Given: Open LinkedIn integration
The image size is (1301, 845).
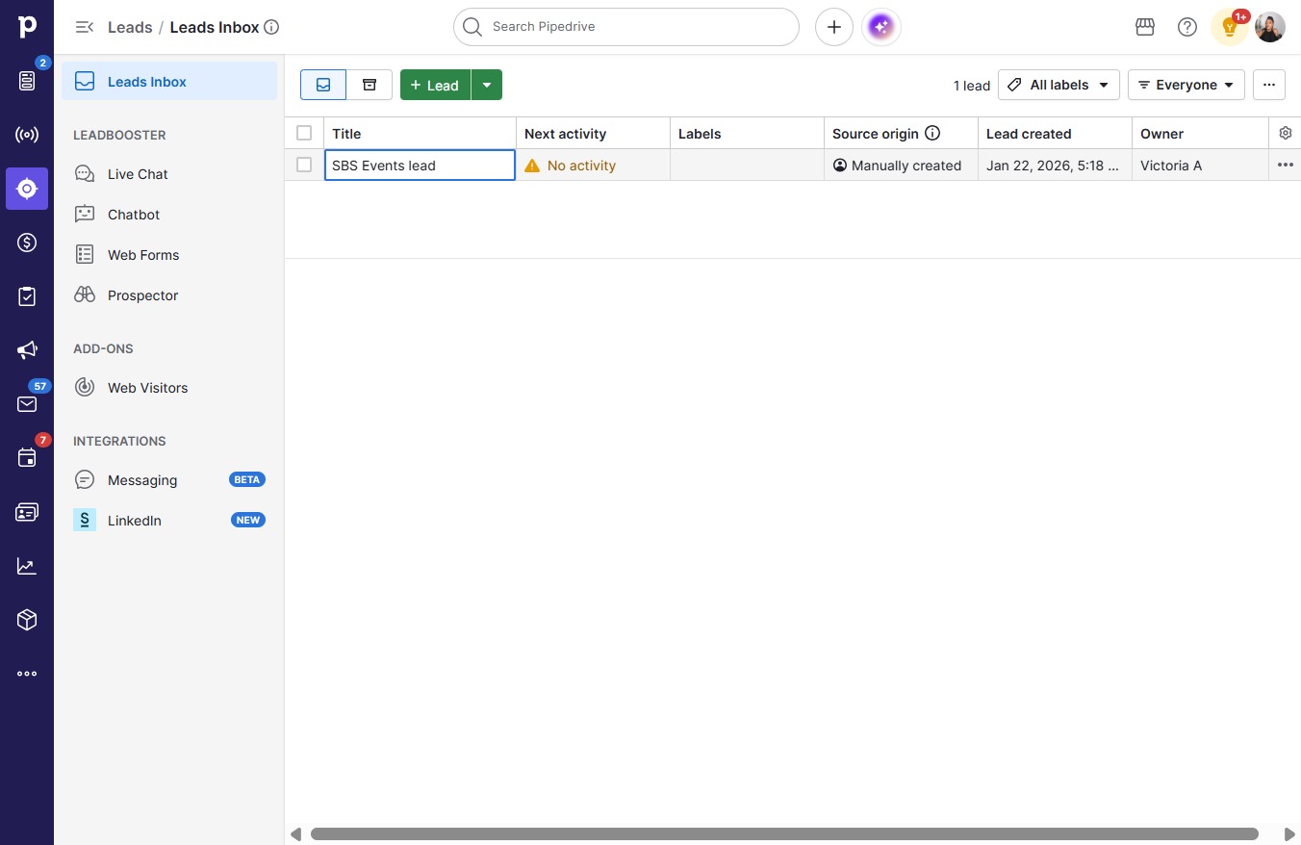Looking at the screenshot, I should [x=169, y=521].
